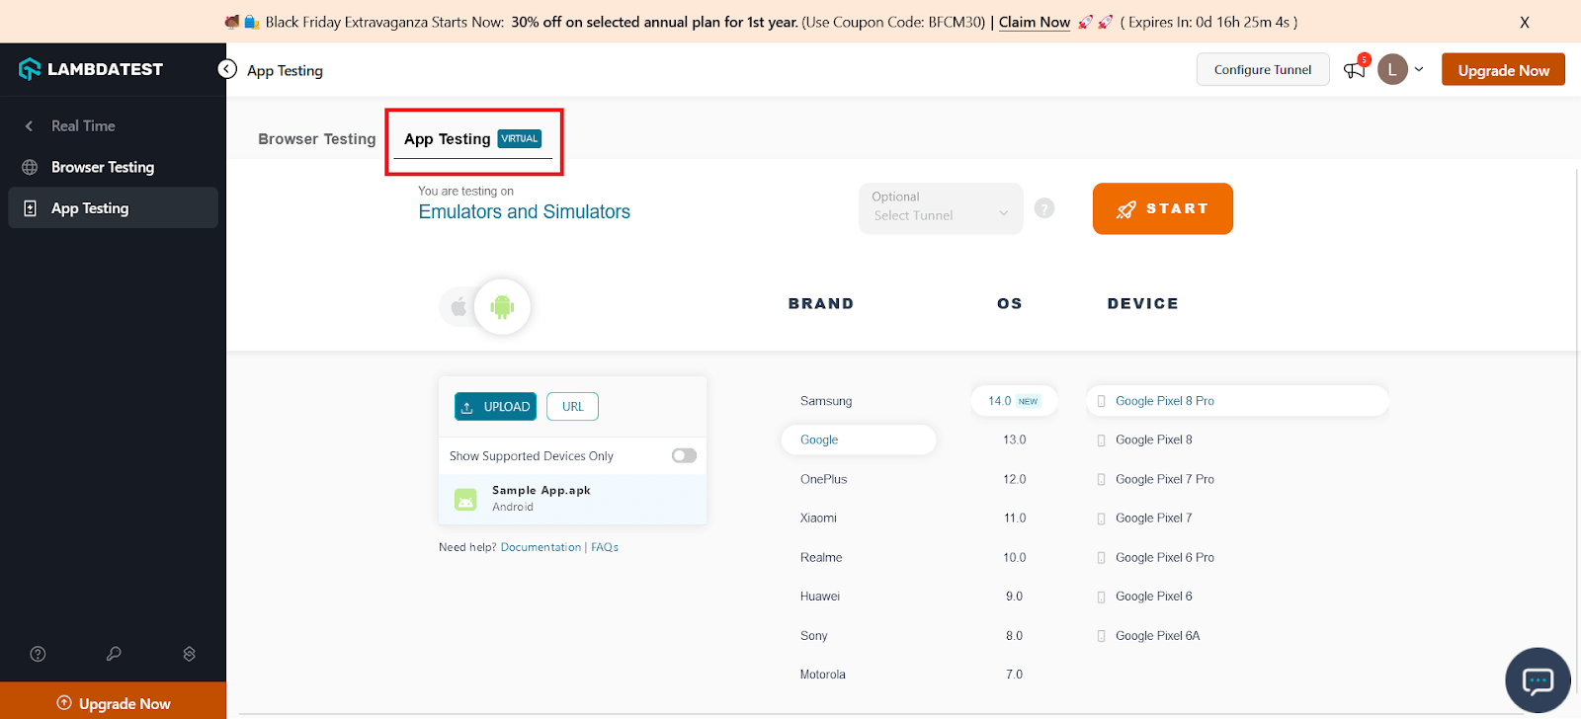Select OS version 11.0
The width and height of the screenshot is (1581, 719).
(x=1015, y=518)
